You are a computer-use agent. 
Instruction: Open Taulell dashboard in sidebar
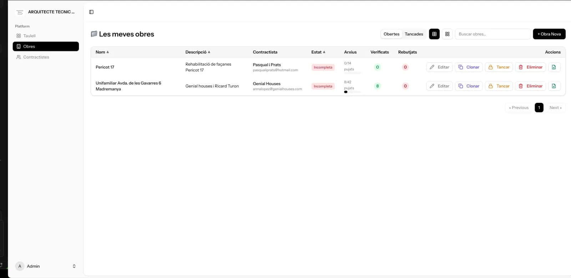(29, 36)
